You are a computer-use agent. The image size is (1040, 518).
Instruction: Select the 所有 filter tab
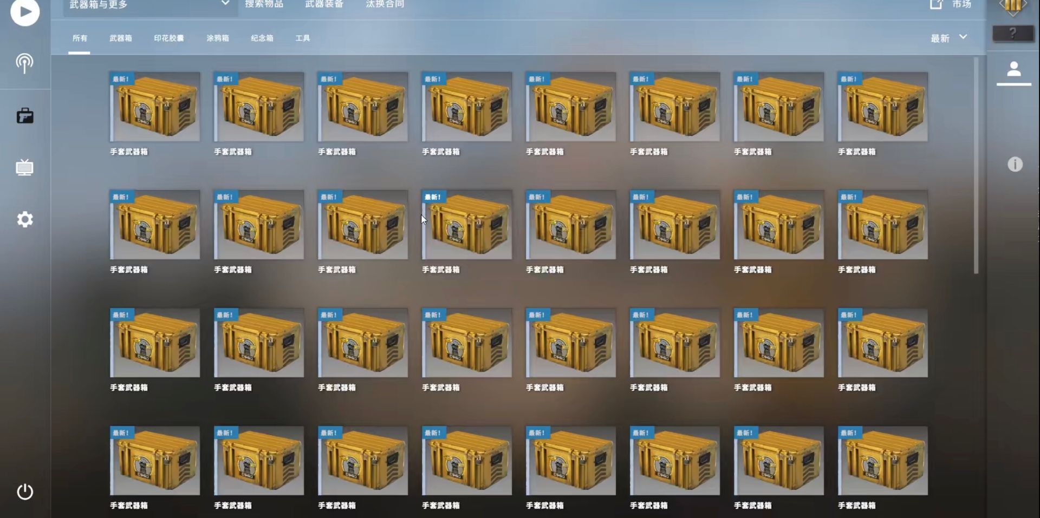click(80, 38)
